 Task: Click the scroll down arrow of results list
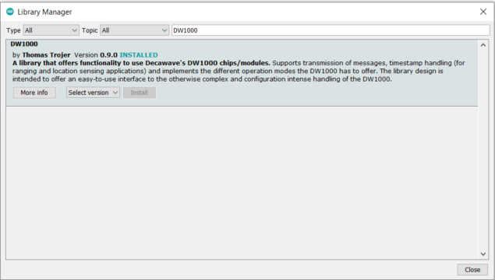(x=483, y=254)
